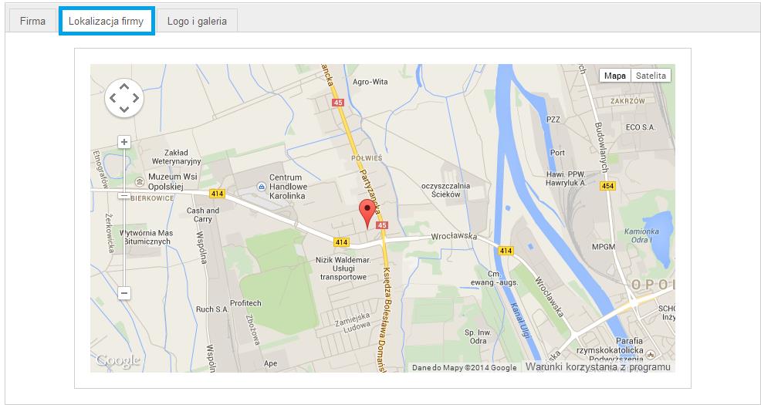Select the Mapa view button
The image size is (761, 405).
pyautogui.click(x=615, y=76)
